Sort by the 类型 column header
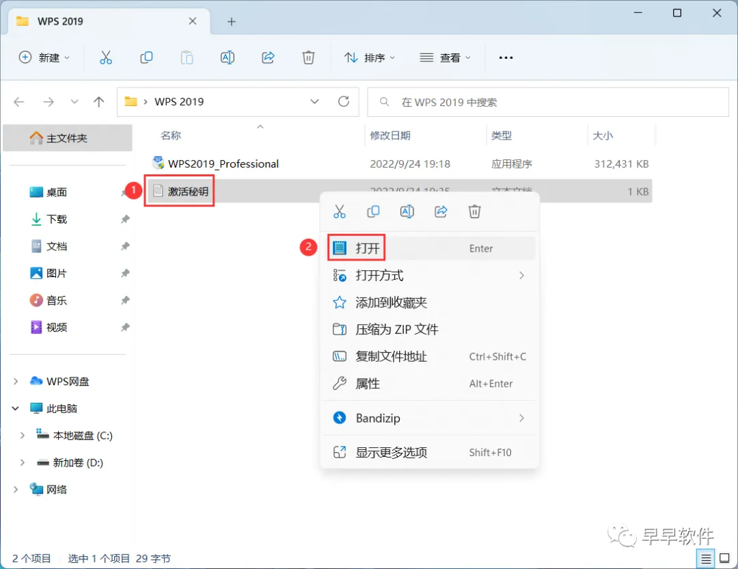This screenshot has width=738, height=569. (502, 135)
